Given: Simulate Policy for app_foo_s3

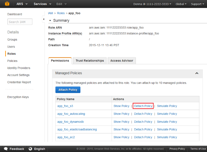Looking at the screenshot, I should point(167,106).
